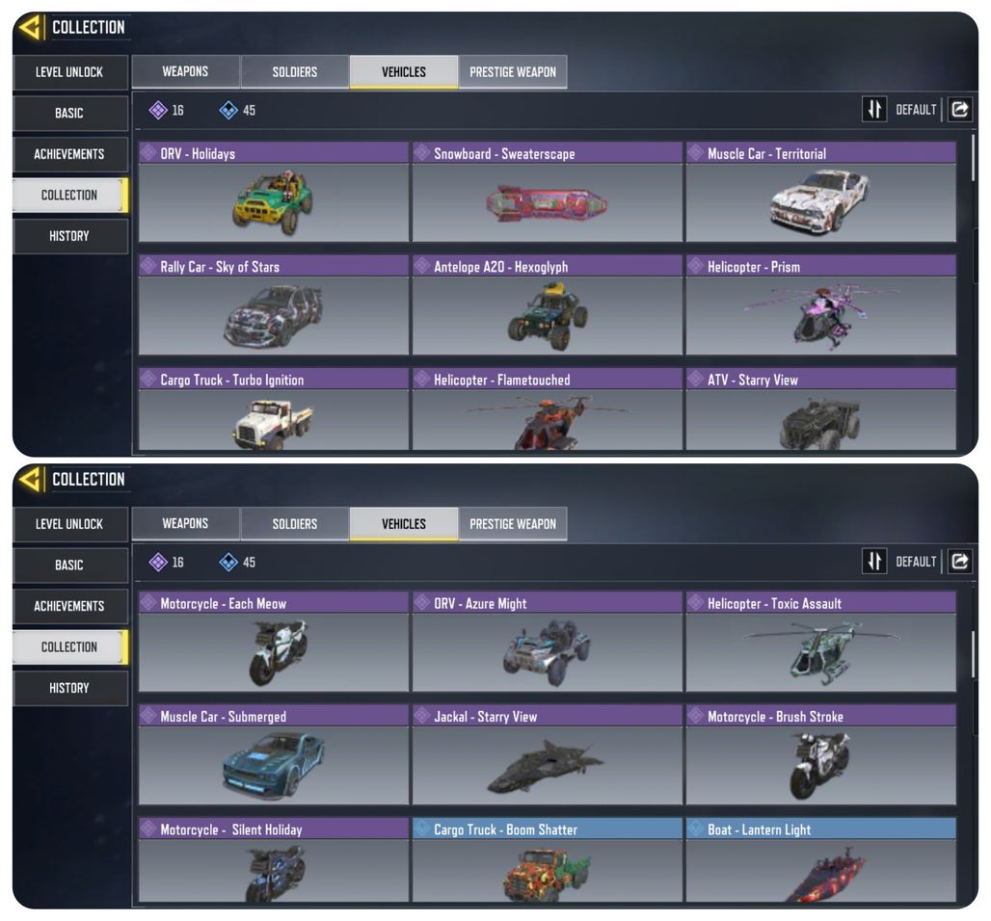This screenshot has width=991, height=921.
Task: Open HISTORY in bottom sidebar
Action: pos(69,688)
